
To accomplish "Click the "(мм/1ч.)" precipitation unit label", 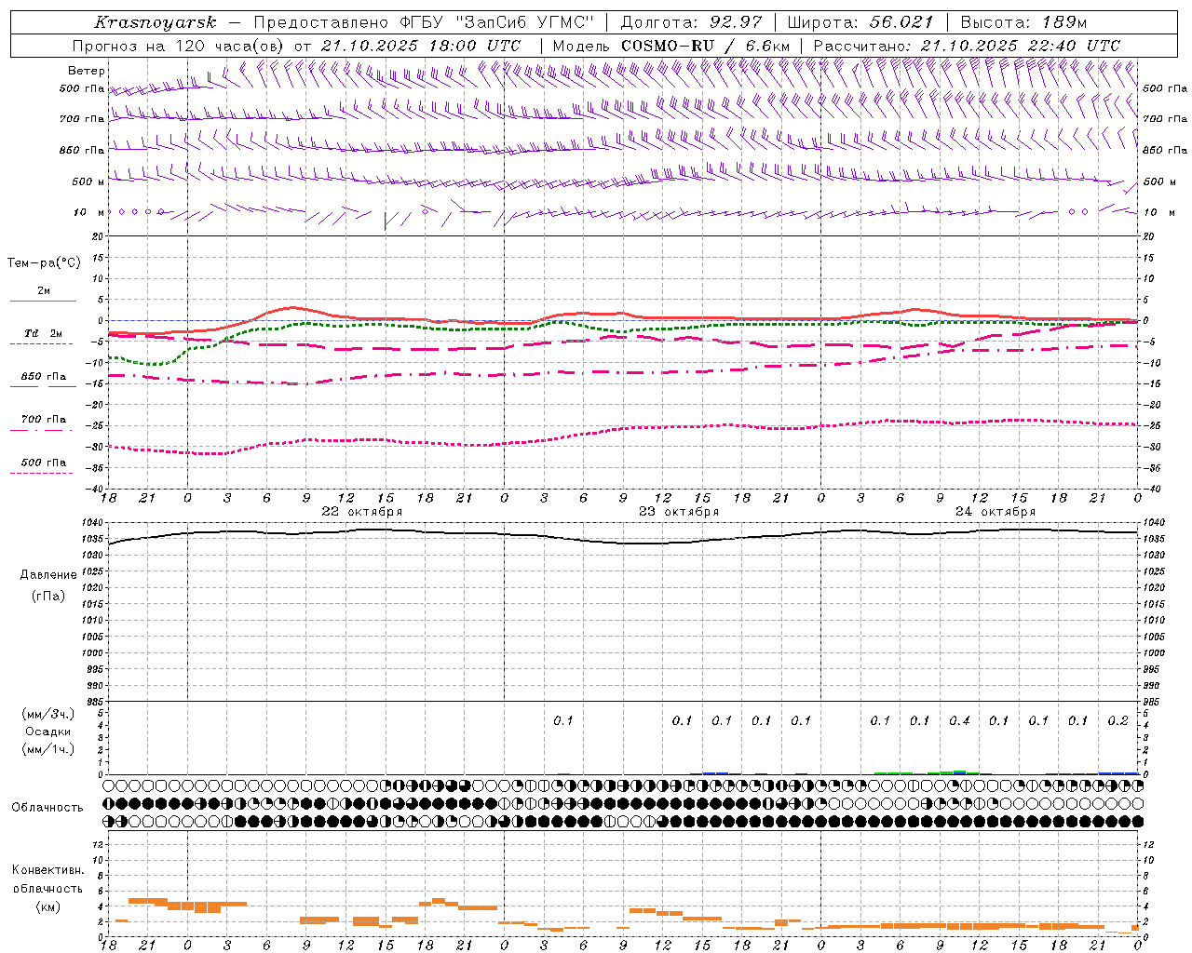I will 48,749.
